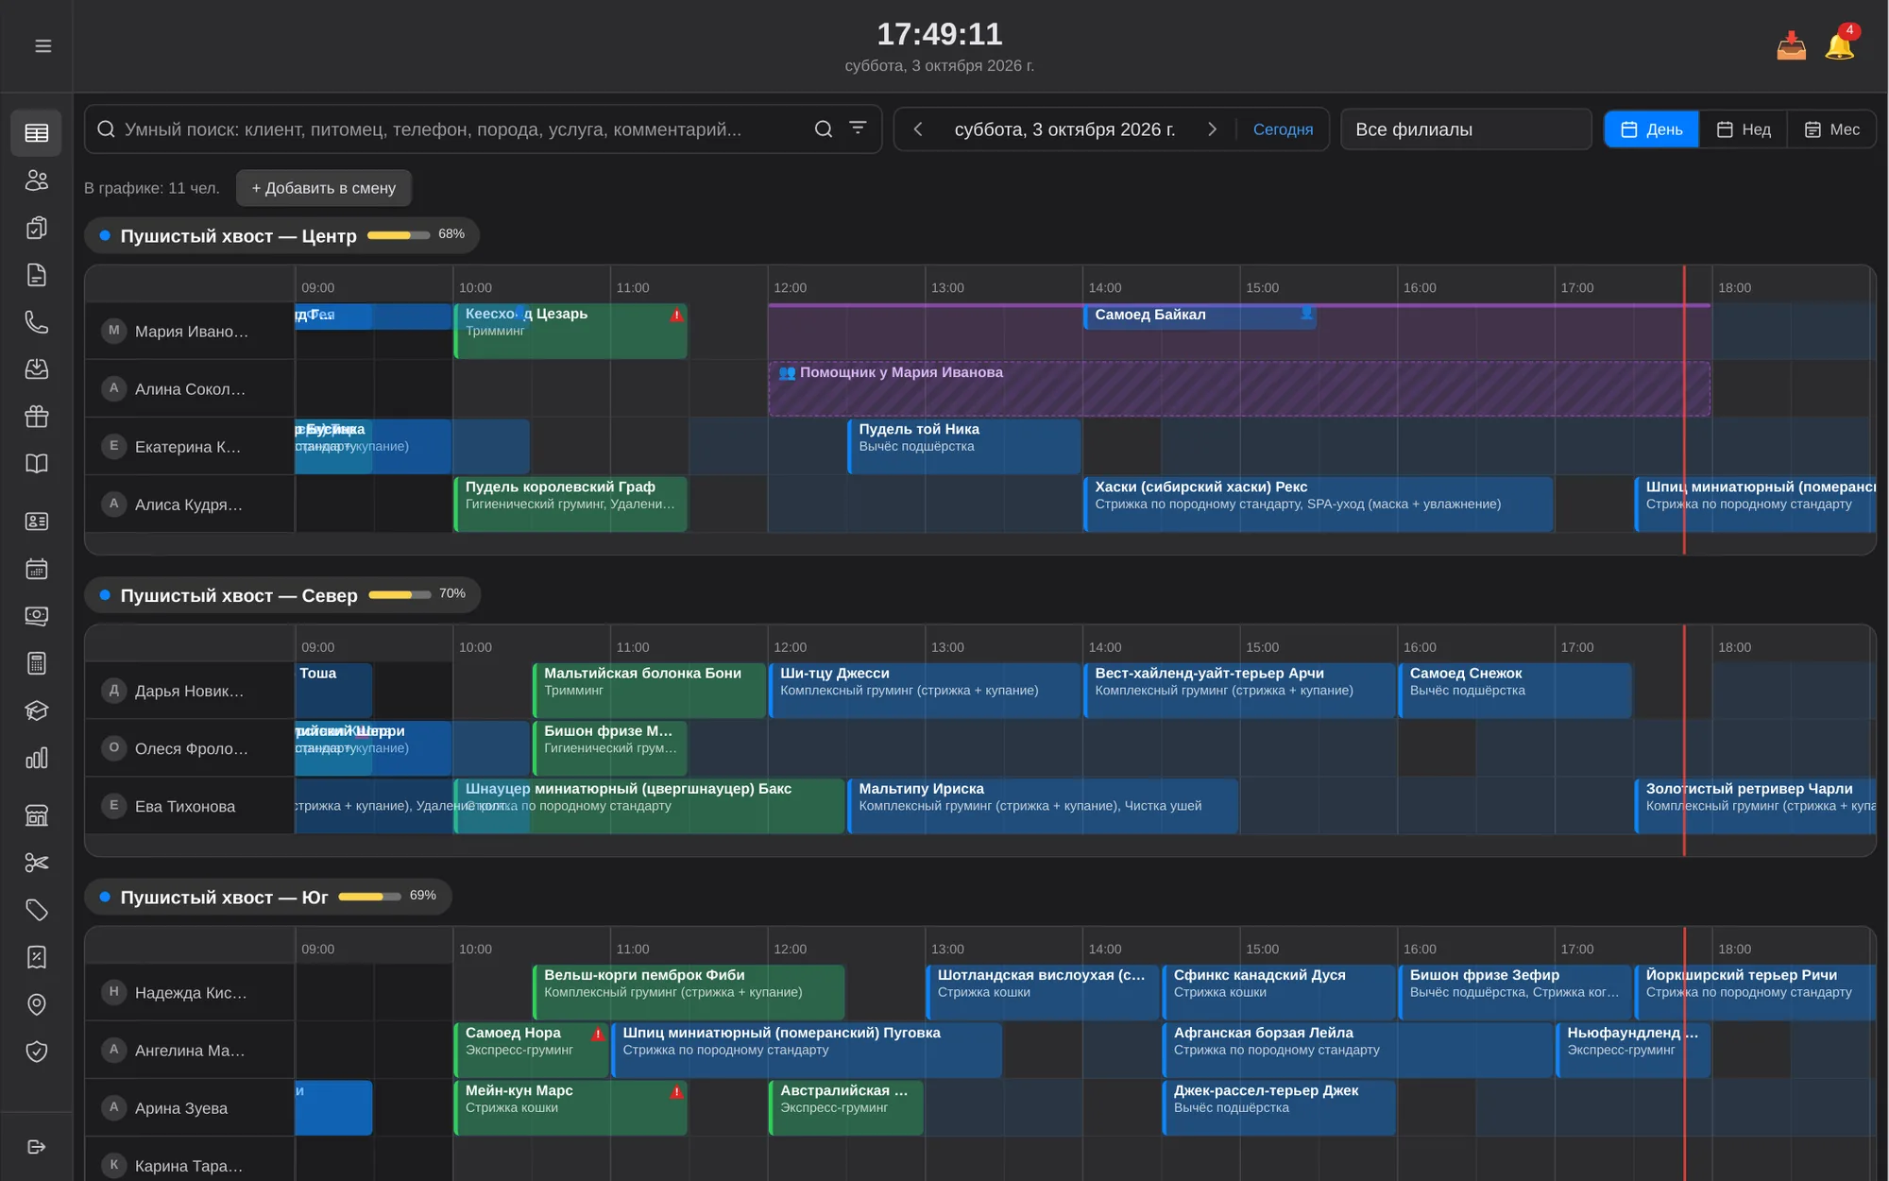Viewport: 1889px width, 1181px height.
Task: Switch to the Мес month view
Action: coord(1831,129)
